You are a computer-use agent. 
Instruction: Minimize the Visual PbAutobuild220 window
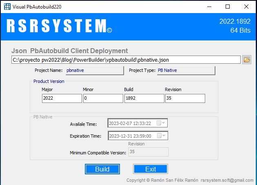(x=209, y=7)
